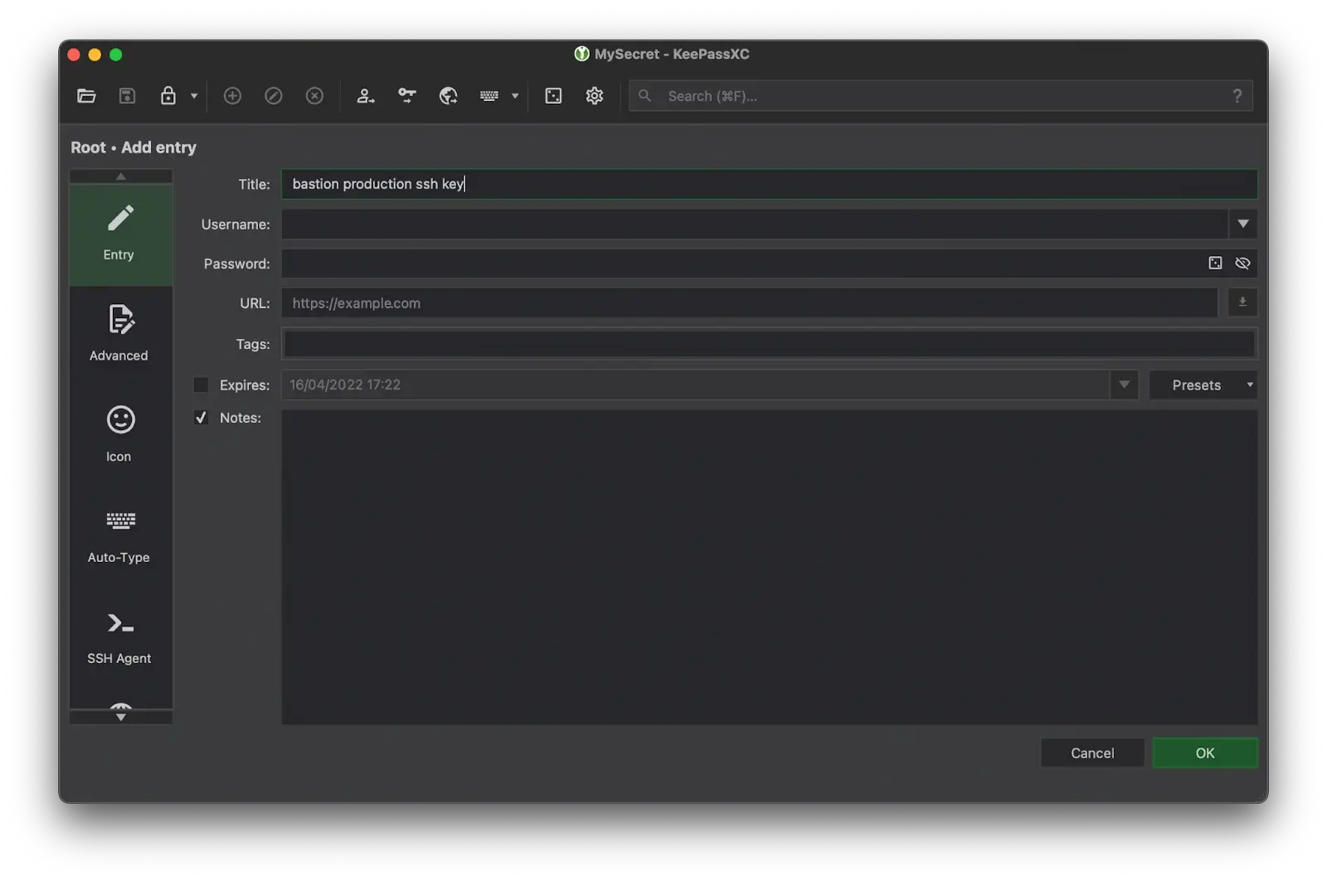This screenshot has height=881, width=1327.
Task: Open the Username dropdown arrow
Action: [1242, 224]
